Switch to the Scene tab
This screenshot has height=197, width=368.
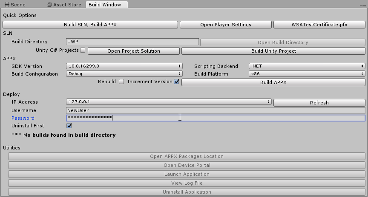tap(15, 5)
